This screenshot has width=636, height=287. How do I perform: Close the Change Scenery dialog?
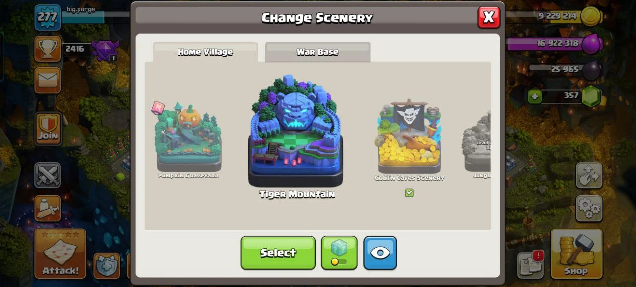coord(489,17)
